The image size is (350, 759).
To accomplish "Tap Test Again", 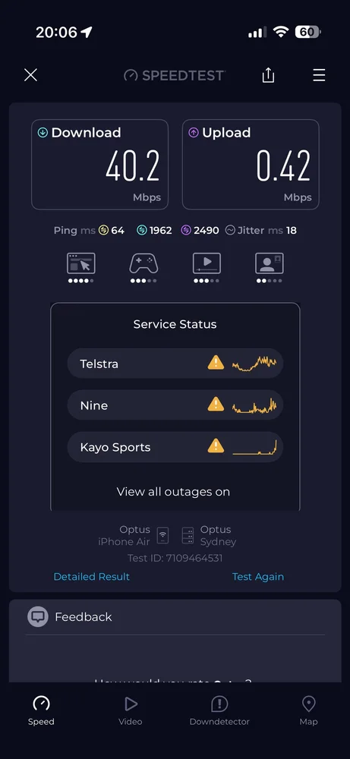I will (258, 577).
